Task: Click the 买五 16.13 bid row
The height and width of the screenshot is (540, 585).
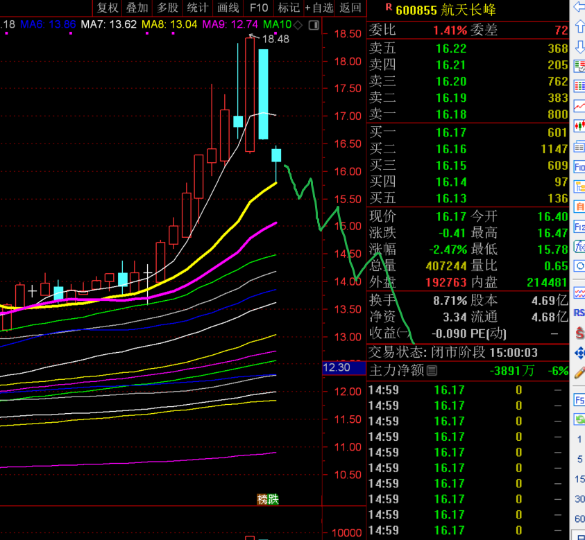Action: click(x=468, y=198)
